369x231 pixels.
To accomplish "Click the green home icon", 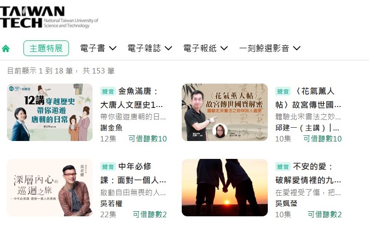I will (6, 49).
